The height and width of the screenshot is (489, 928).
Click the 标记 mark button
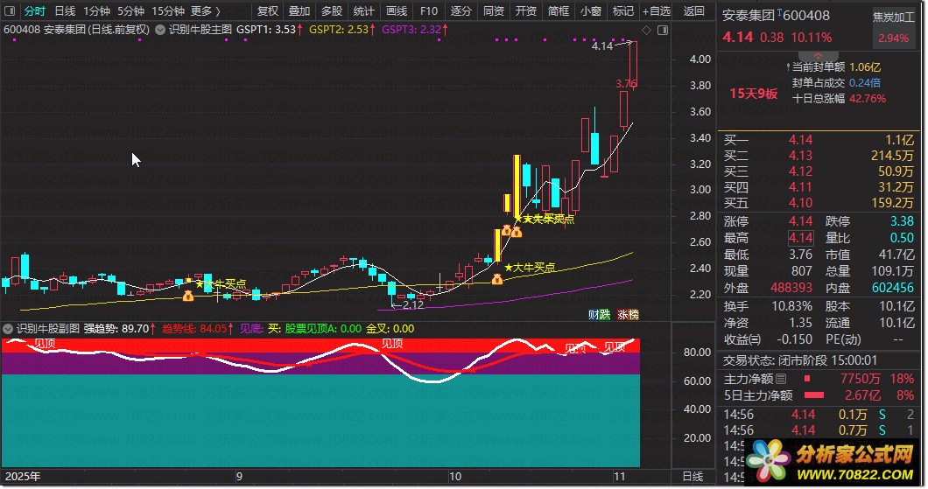pyautogui.click(x=622, y=10)
